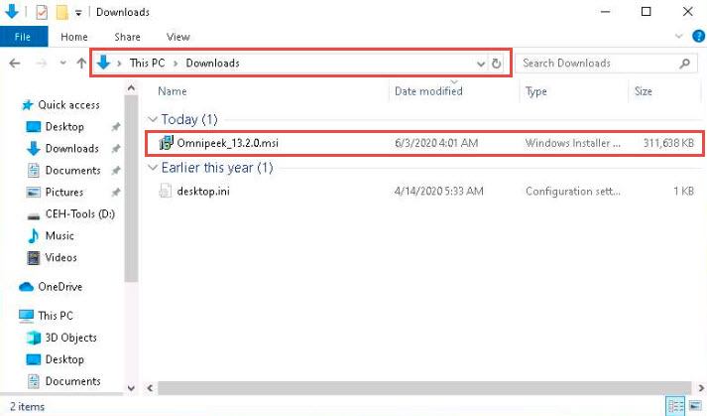Open Help via the question mark icon

[698, 36]
